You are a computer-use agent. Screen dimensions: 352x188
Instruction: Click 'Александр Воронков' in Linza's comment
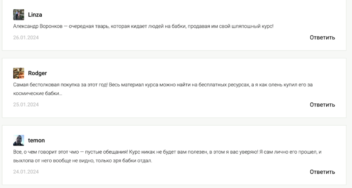pyautogui.click(x=38, y=26)
